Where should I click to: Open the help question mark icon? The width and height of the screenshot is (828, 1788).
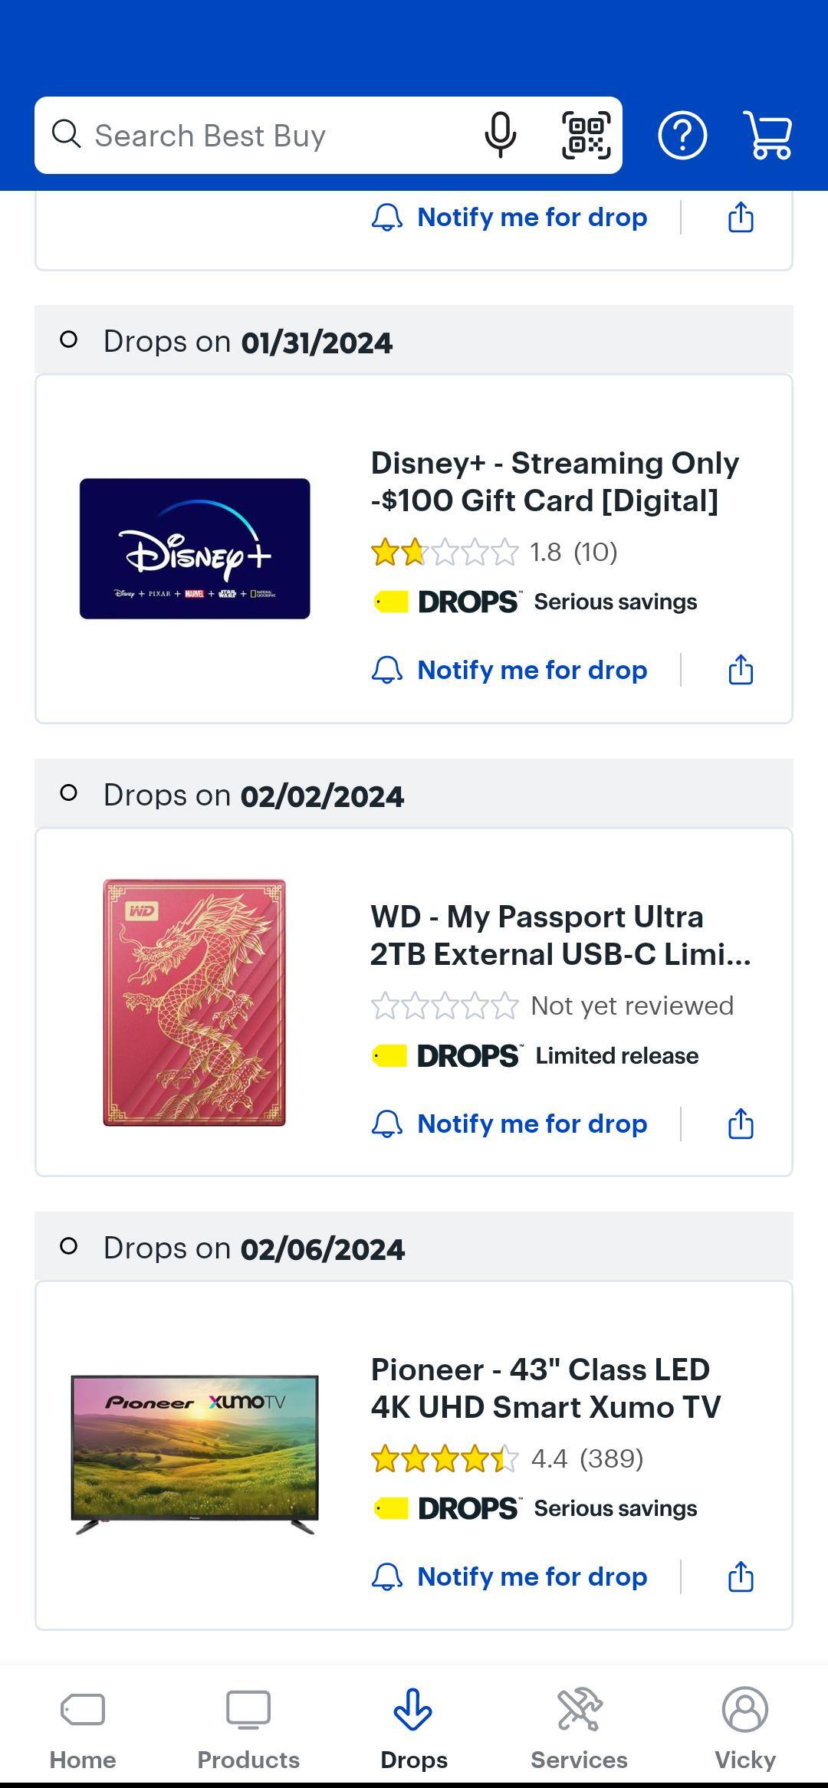click(682, 136)
